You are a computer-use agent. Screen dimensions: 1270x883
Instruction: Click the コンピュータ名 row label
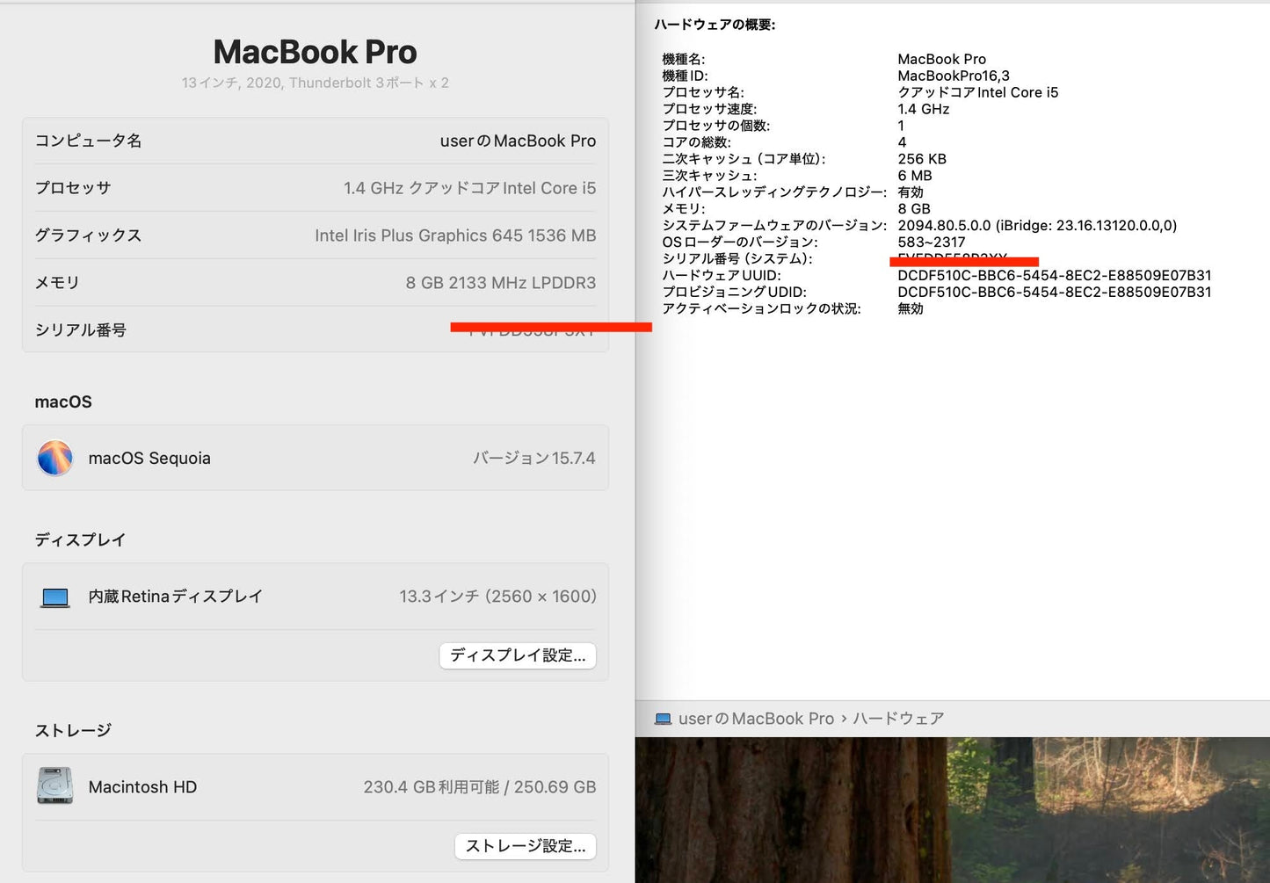(88, 141)
